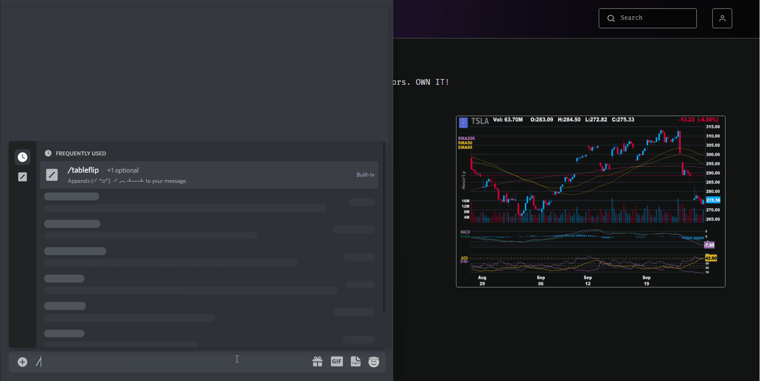This screenshot has width=760, height=381.
Task: Click the search magnifier icon in website header
Action: pyautogui.click(x=611, y=18)
